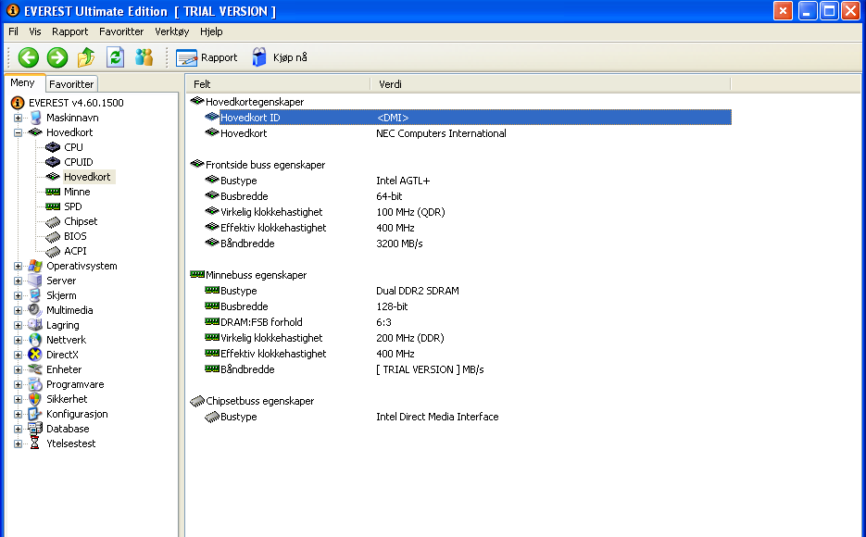Click the green Back arrow icon
The height and width of the screenshot is (537, 866).
click(29, 57)
